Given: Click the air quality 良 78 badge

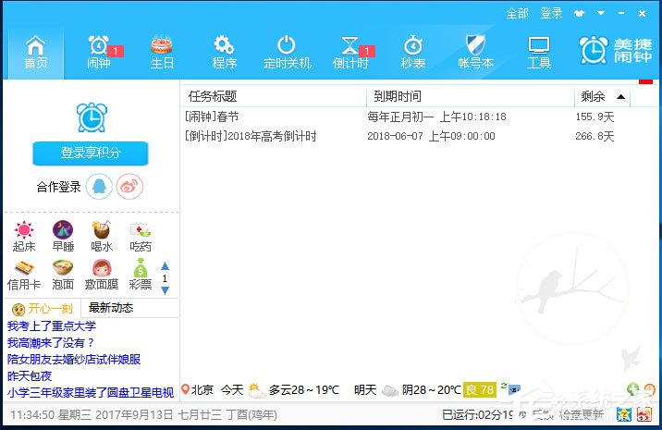Looking at the screenshot, I should [480, 389].
